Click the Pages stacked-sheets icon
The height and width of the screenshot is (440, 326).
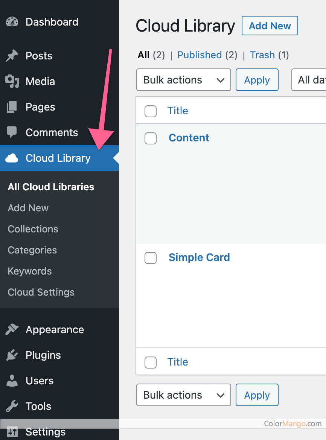12,107
